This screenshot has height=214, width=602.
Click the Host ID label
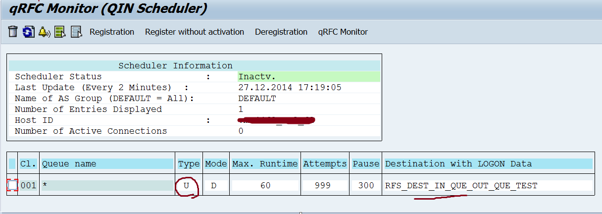click(34, 120)
